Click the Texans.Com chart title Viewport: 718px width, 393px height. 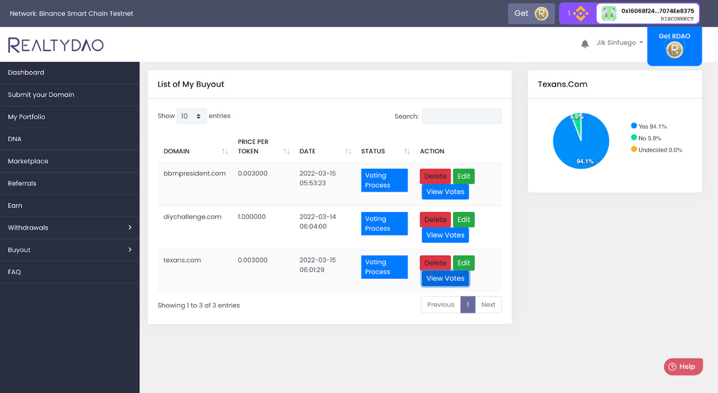[563, 84]
